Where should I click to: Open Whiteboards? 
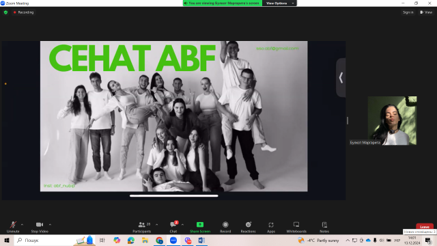pos(296,227)
